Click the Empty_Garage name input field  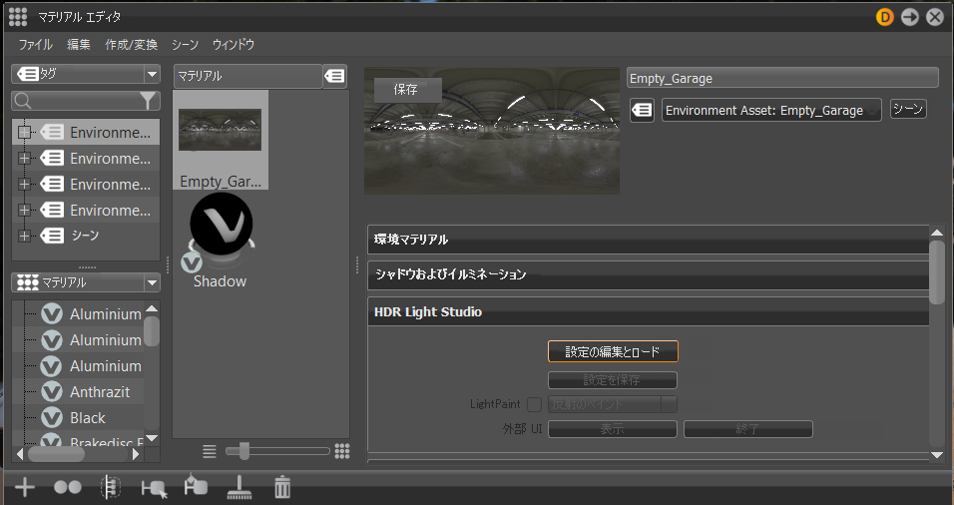coord(782,78)
